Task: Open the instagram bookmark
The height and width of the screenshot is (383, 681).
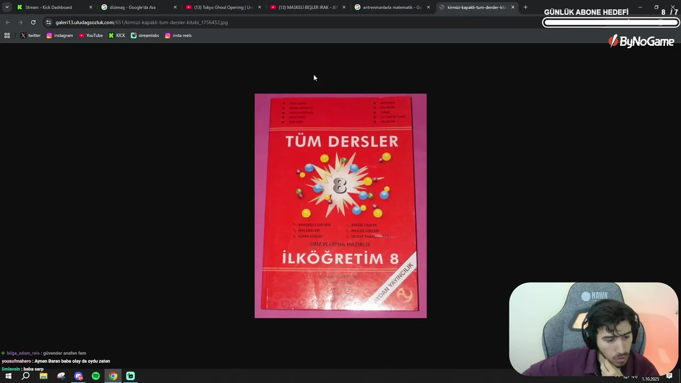Action: [x=60, y=36]
